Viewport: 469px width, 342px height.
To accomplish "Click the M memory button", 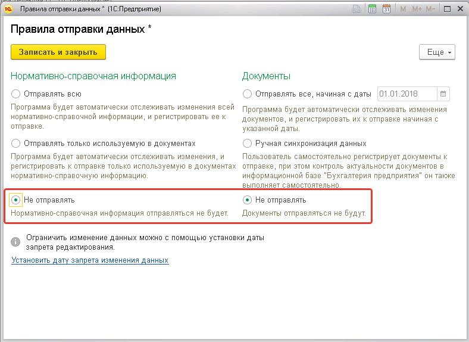I will click(404, 9).
